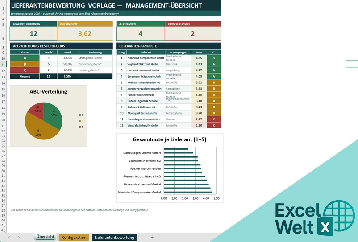Select the Strategische Partner cell
Viewport: 358px width, 242px height.
point(95,58)
